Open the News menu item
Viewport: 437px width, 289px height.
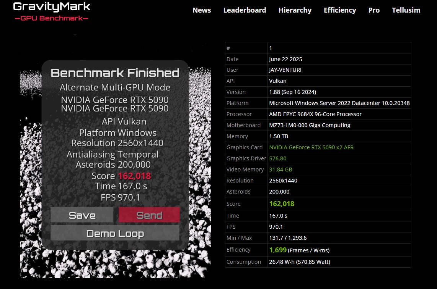(x=202, y=10)
